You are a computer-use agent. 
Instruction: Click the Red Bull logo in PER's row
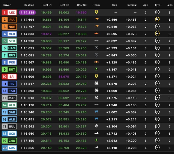point(96,62)
